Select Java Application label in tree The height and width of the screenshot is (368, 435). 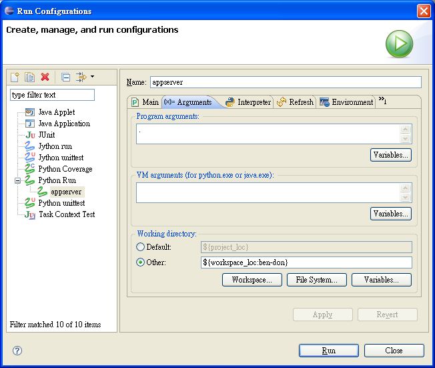pyautogui.click(x=64, y=124)
